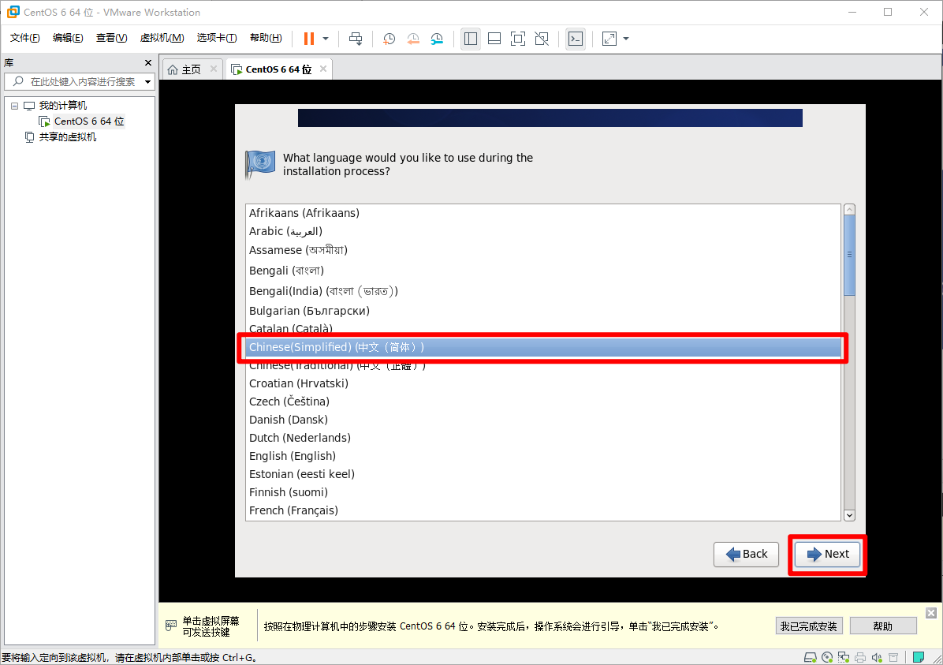This screenshot has width=943, height=665.
Task: Open snapshot manager icon
Action: pos(438,39)
